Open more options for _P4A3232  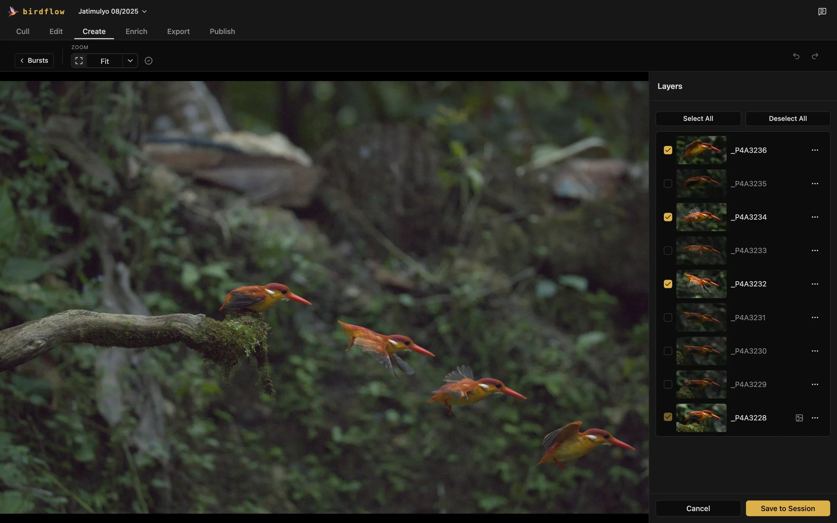(815, 284)
